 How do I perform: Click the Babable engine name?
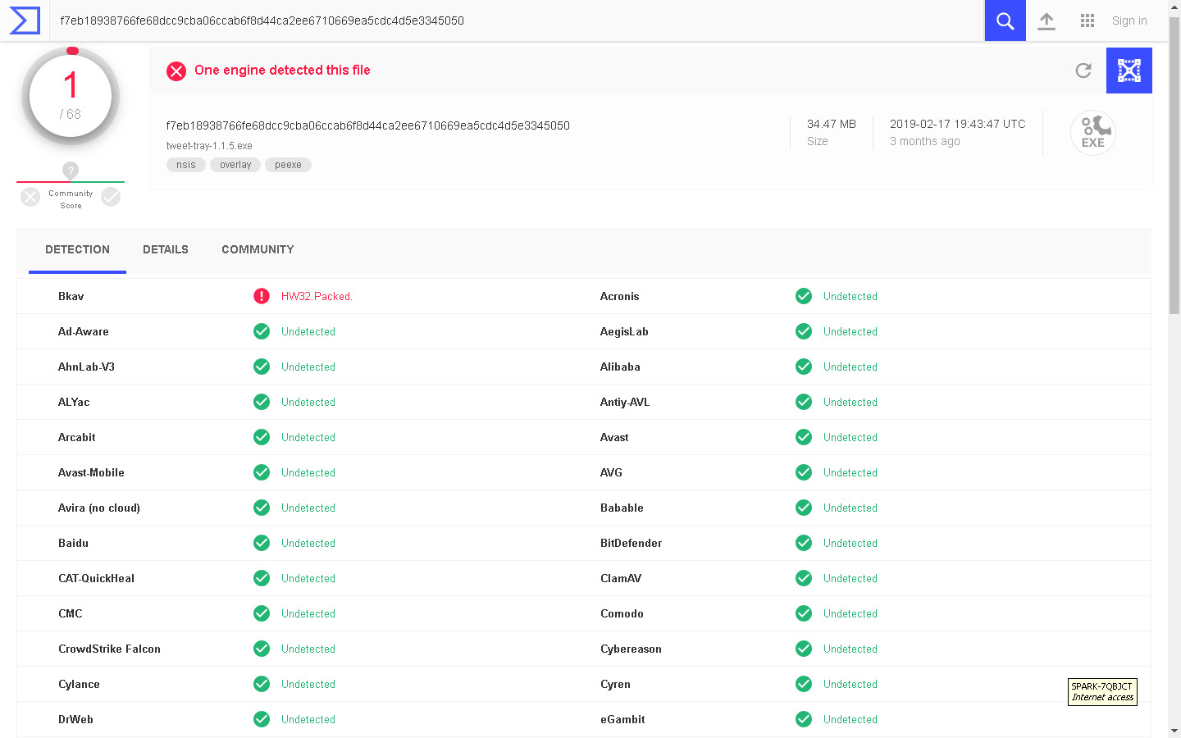(x=622, y=508)
